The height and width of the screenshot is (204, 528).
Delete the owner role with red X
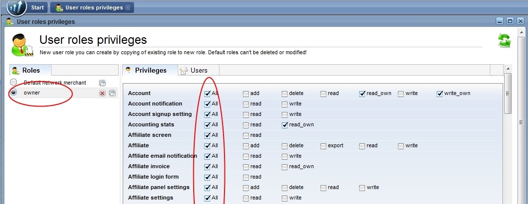(102, 93)
